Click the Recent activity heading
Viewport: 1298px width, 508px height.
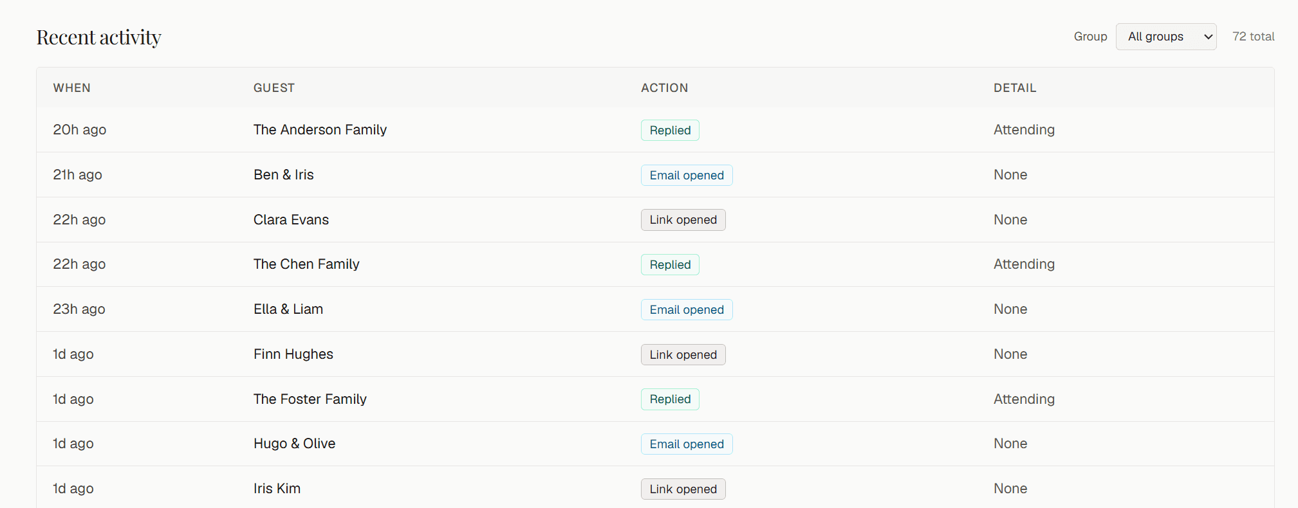98,37
